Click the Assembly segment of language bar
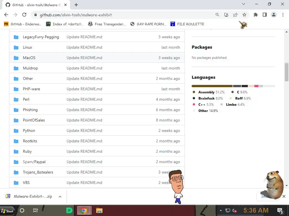 click(x=212, y=86)
